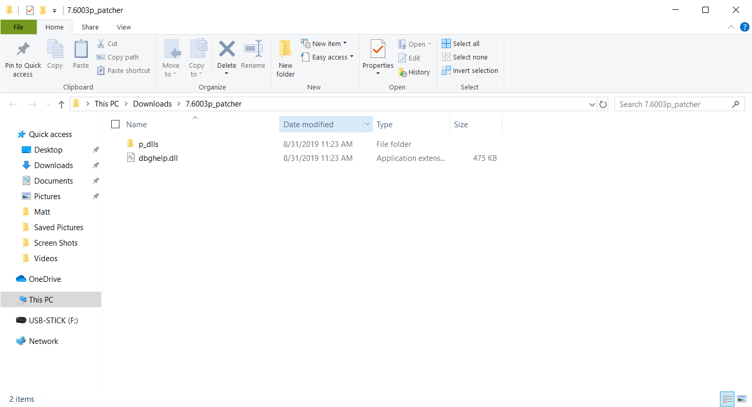The width and height of the screenshot is (752, 407).
Task: Click the Search 7.6003p_patcher field
Action: pyautogui.click(x=672, y=104)
